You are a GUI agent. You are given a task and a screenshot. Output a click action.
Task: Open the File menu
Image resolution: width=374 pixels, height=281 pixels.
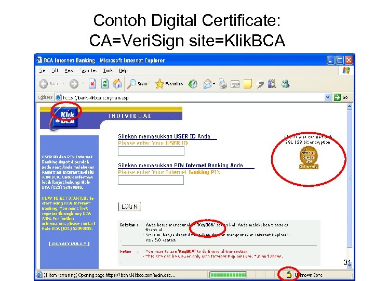pyautogui.click(x=42, y=70)
